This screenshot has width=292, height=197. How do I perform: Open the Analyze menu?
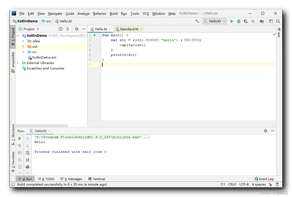point(84,13)
